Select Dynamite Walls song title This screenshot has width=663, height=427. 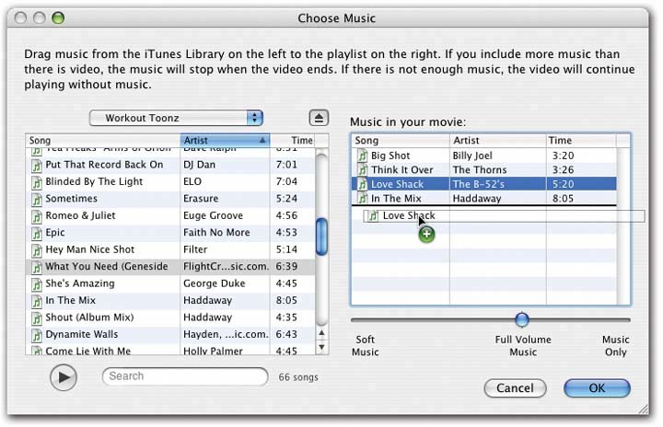click(82, 334)
